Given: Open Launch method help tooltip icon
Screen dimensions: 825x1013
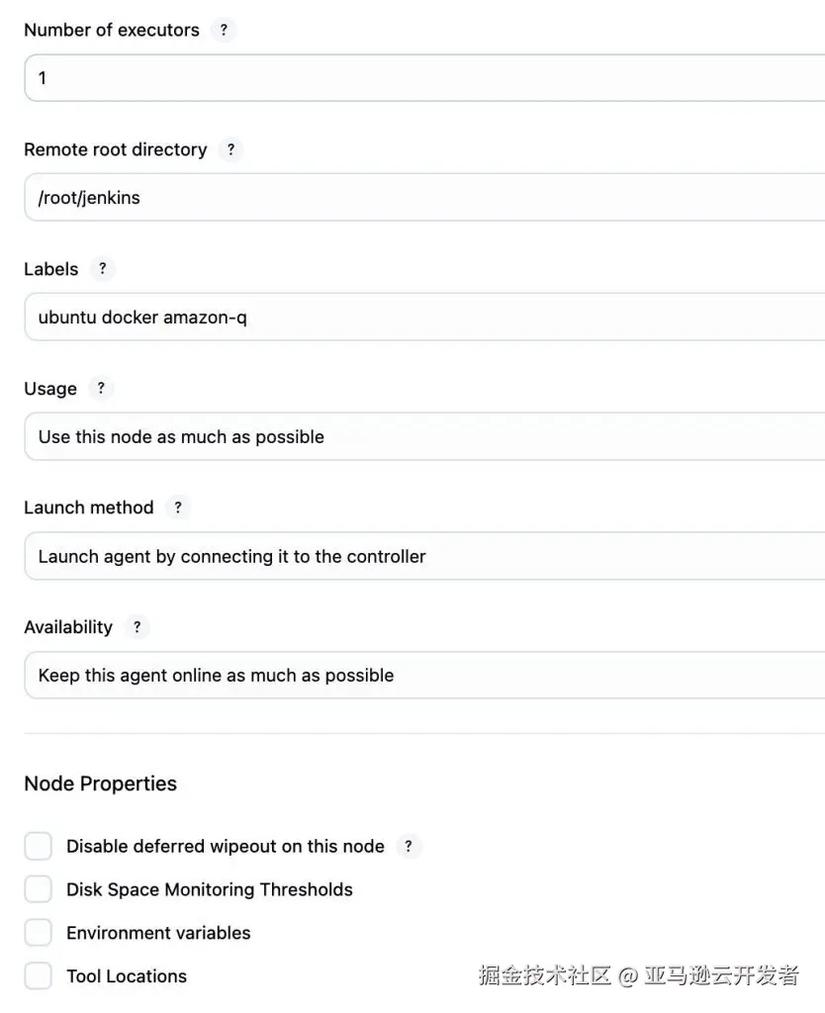Looking at the screenshot, I should coord(178,507).
